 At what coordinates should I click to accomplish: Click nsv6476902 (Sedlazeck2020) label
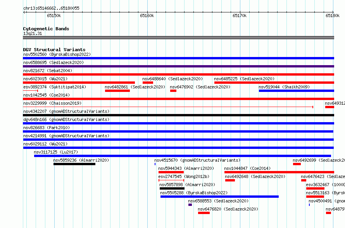[x=200, y=87]
